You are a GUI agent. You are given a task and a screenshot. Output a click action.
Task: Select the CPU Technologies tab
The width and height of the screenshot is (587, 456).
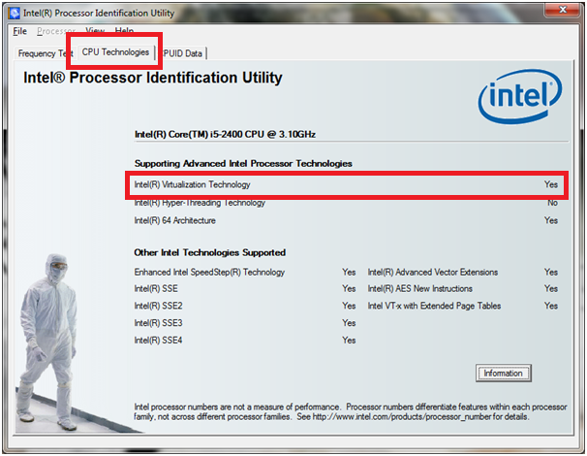point(115,52)
